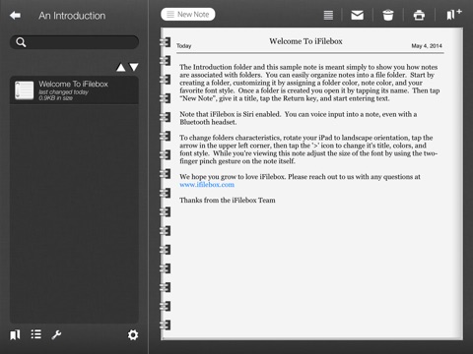Open the bookmarks icon at bottom left
The width and height of the screenshot is (473, 354).
(x=15, y=334)
